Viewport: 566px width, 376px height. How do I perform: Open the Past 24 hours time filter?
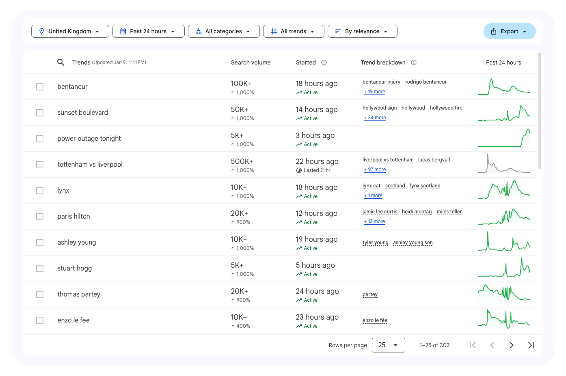coord(149,31)
